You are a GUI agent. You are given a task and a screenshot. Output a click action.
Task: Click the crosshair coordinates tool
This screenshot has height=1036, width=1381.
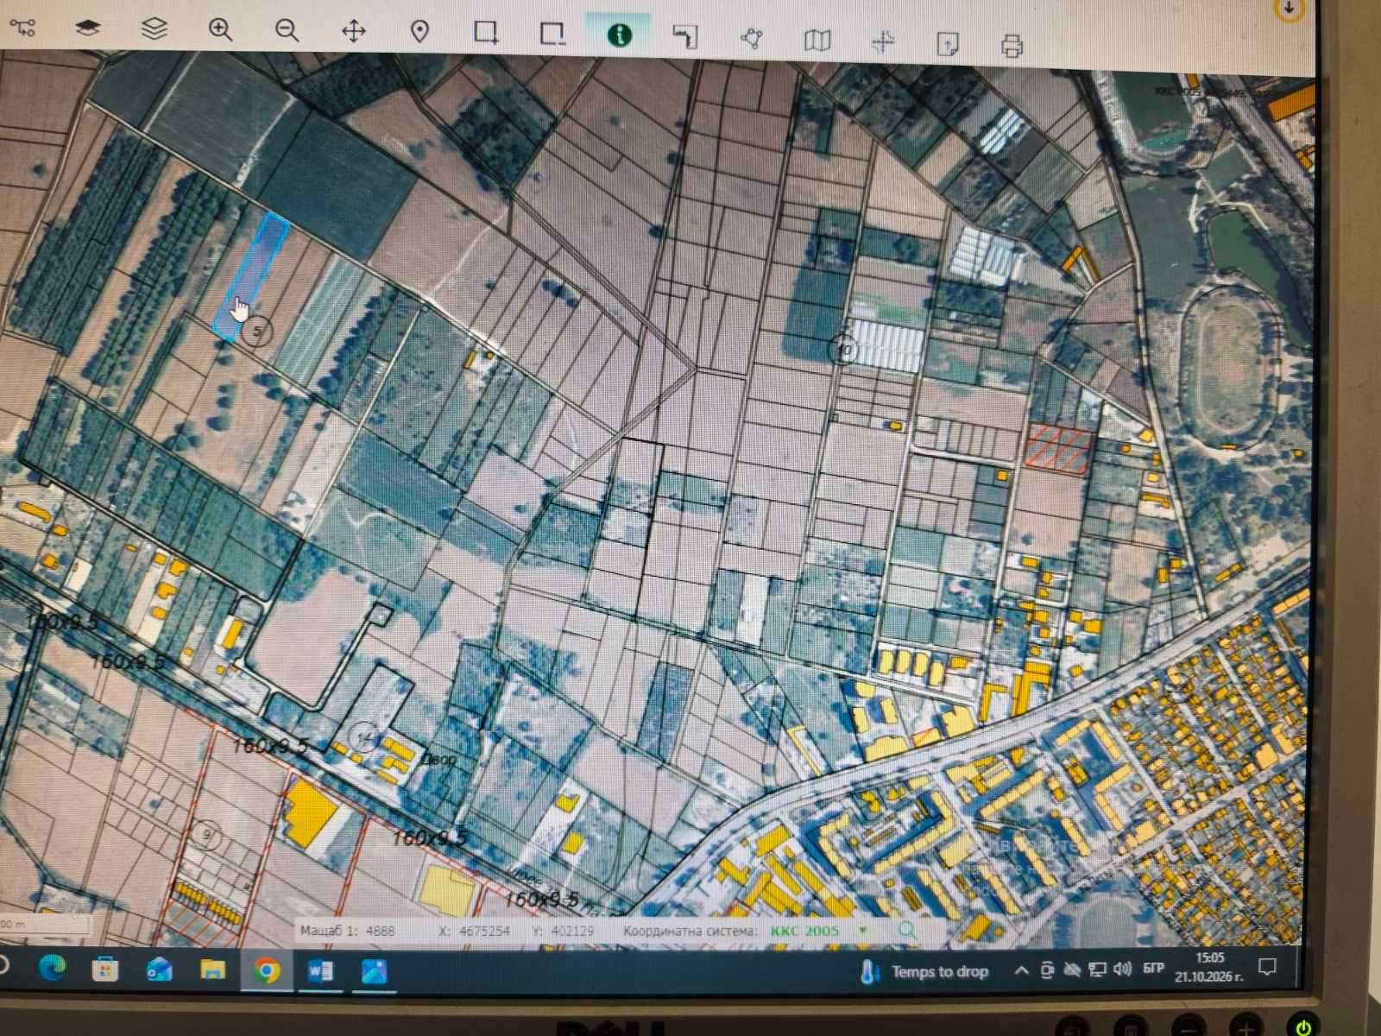tap(883, 41)
